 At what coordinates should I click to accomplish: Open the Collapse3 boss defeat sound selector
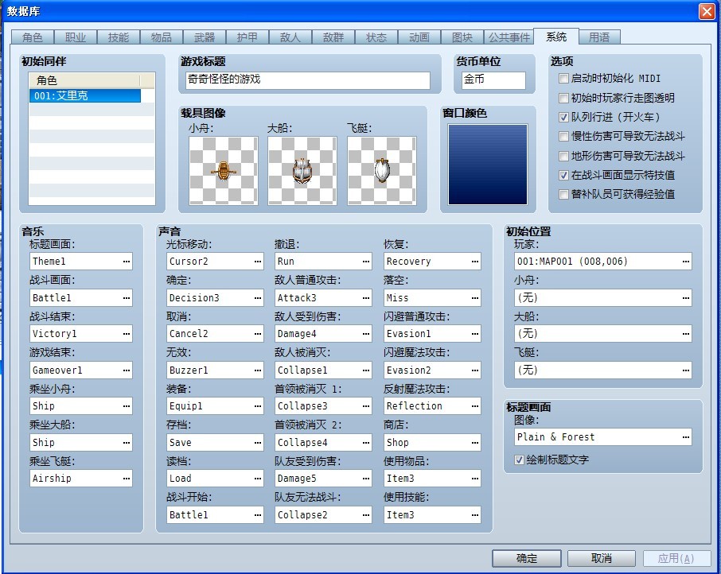tap(323, 406)
